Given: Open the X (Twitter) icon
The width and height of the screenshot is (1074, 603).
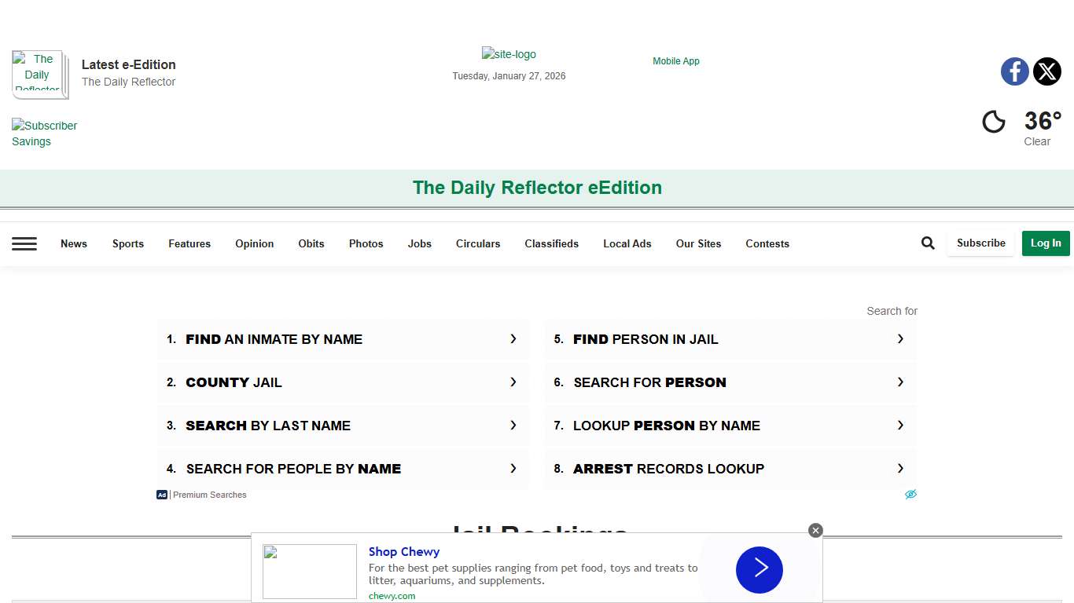Looking at the screenshot, I should [x=1047, y=71].
